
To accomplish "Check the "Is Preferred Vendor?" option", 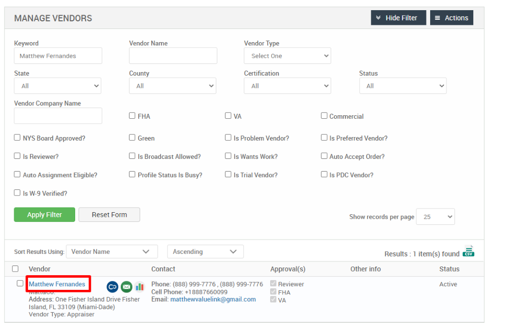I will pos(324,138).
